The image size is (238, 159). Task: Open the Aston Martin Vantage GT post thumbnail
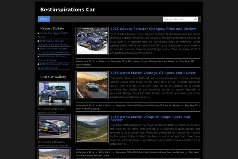pyautogui.click(x=92, y=85)
